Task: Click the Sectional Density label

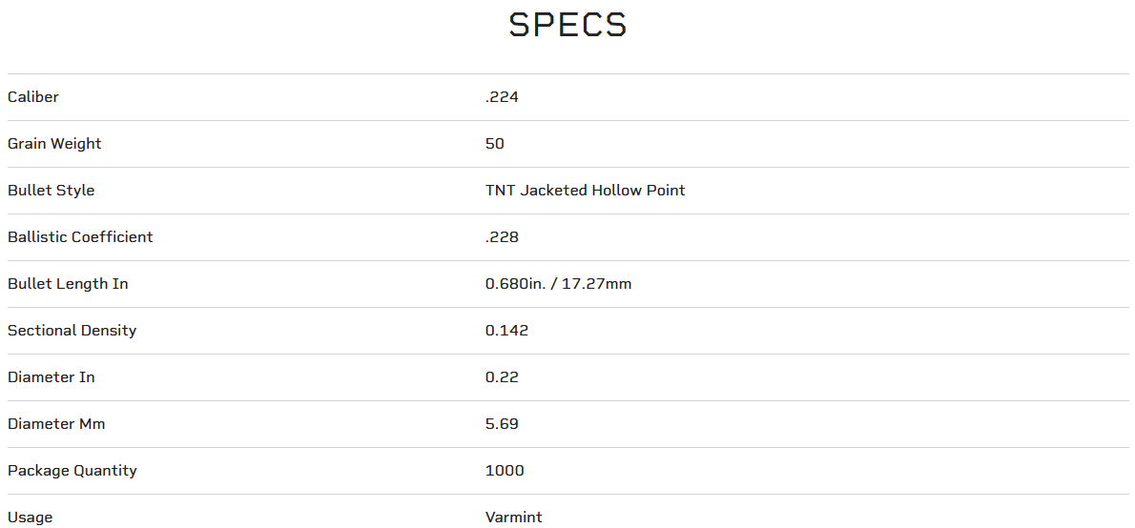Action: pyautogui.click(x=72, y=331)
